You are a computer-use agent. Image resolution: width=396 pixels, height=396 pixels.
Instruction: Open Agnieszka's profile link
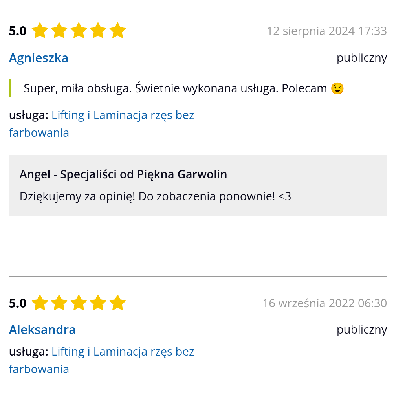(38, 57)
